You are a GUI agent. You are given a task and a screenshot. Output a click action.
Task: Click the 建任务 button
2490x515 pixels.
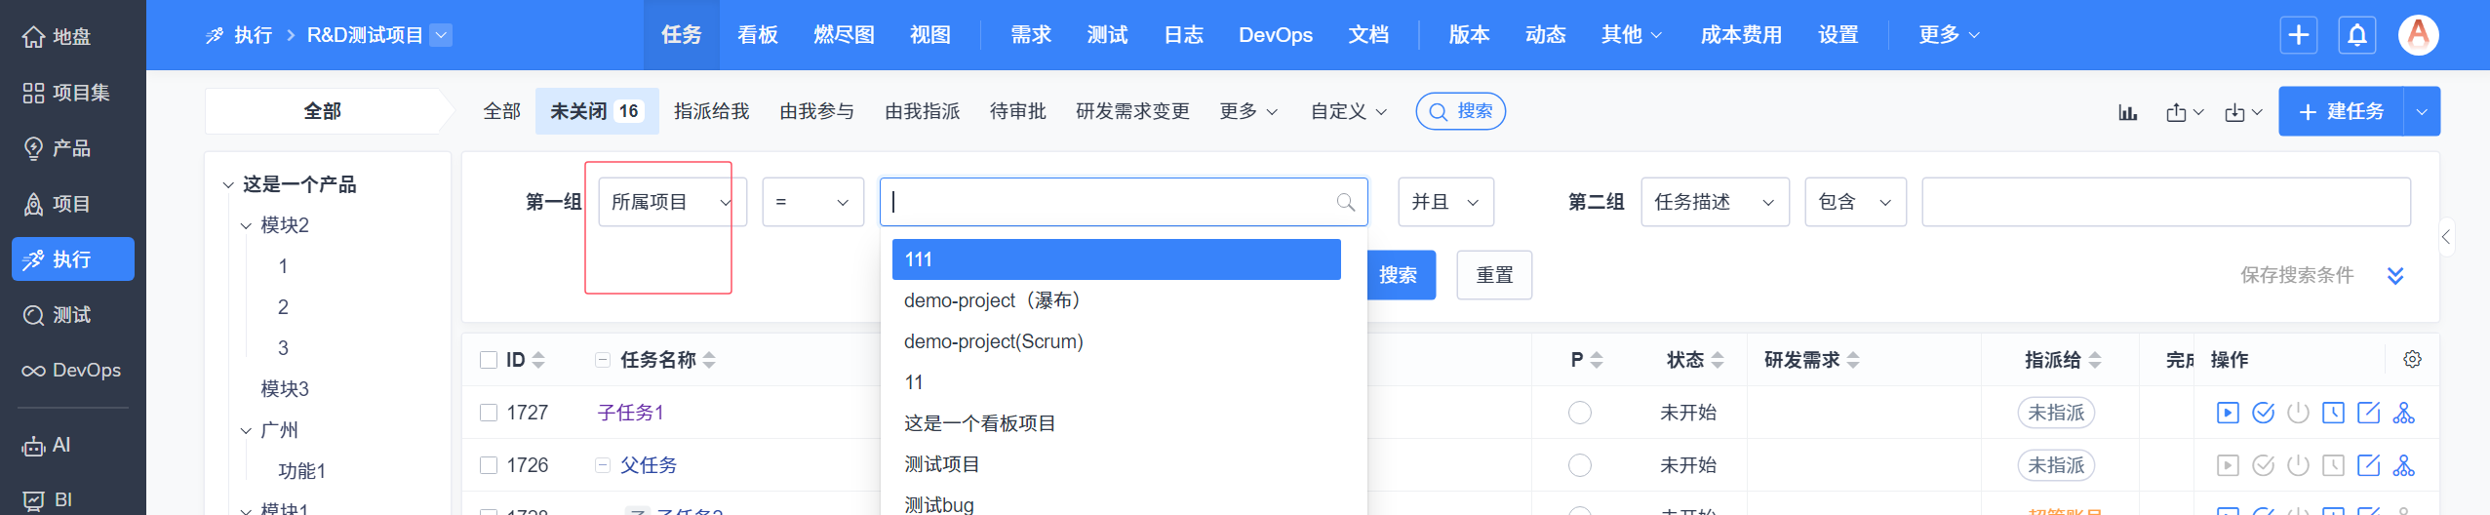tap(2341, 111)
